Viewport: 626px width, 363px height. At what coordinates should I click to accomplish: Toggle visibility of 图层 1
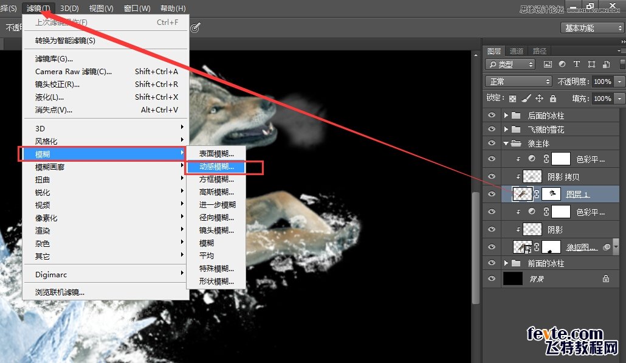click(x=492, y=194)
